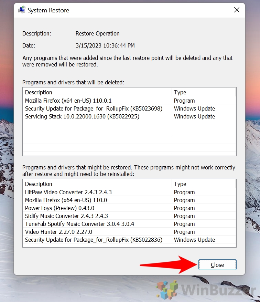Click the Close button at the bottom
This screenshot has height=302, width=260.
[217, 264]
